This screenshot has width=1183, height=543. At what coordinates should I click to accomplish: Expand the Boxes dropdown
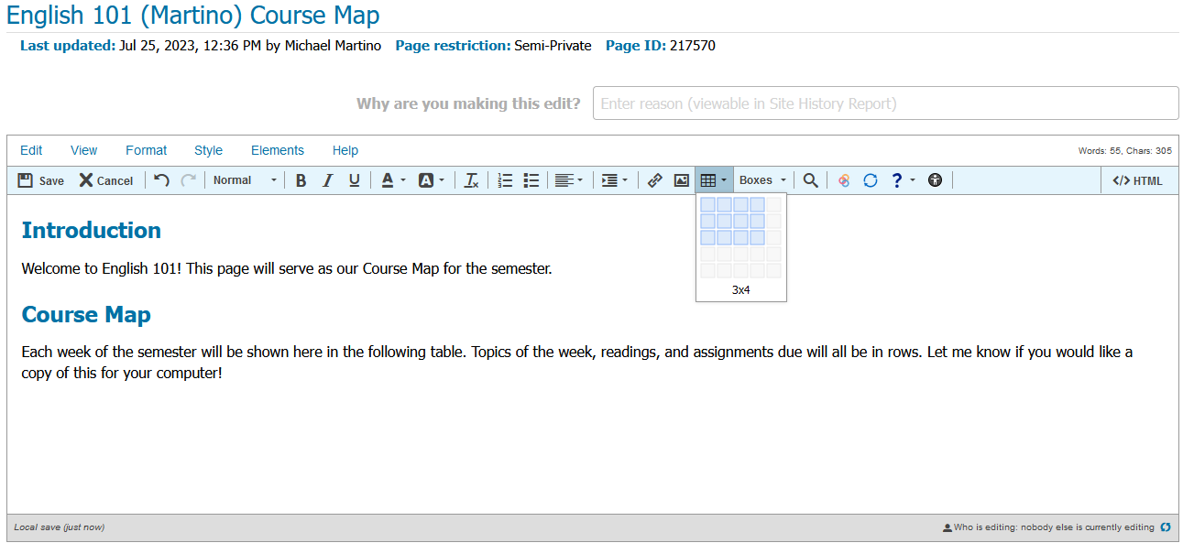(762, 180)
